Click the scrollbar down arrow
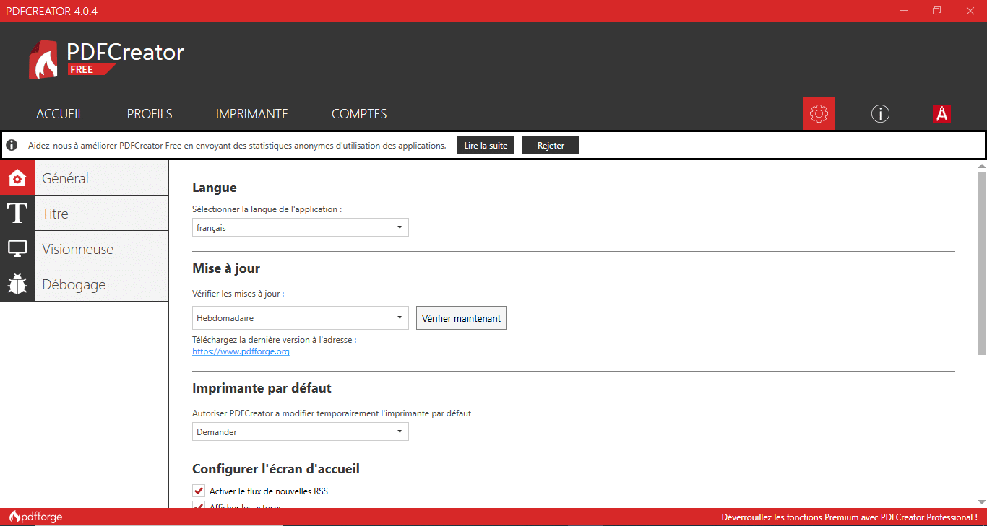Viewport: 987px width, 526px height. click(981, 502)
